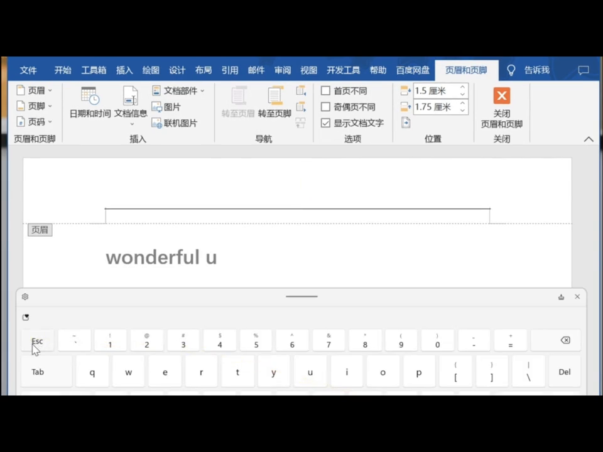
Task: Open the 文档信息 dropdown
Action: click(131, 106)
